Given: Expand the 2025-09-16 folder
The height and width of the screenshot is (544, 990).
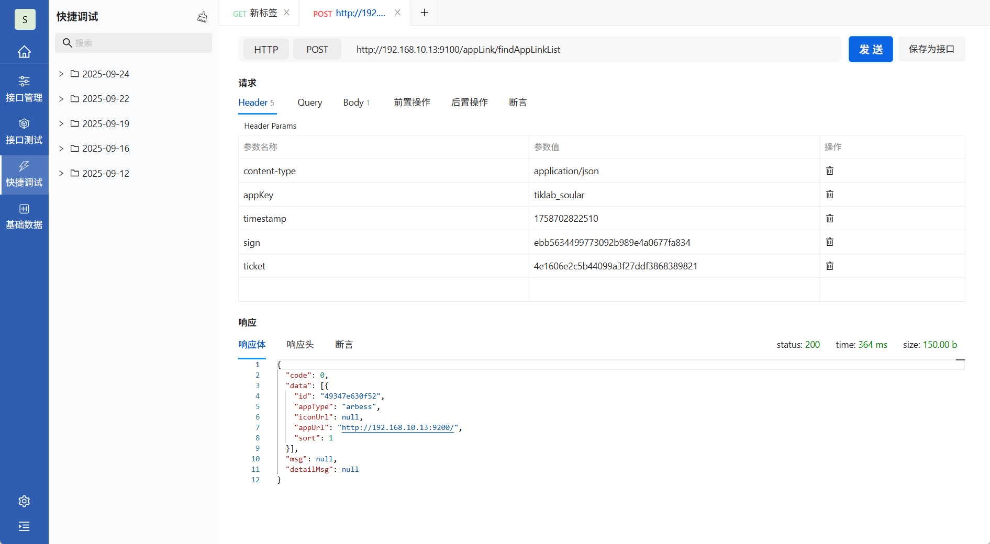Looking at the screenshot, I should point(61,149).
